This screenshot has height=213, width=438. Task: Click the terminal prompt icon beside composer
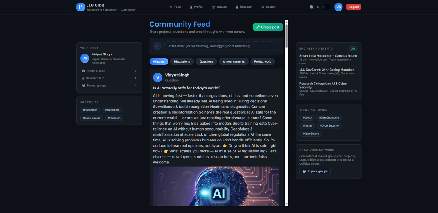157,46
